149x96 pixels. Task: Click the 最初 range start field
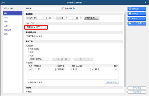point(81,69)
